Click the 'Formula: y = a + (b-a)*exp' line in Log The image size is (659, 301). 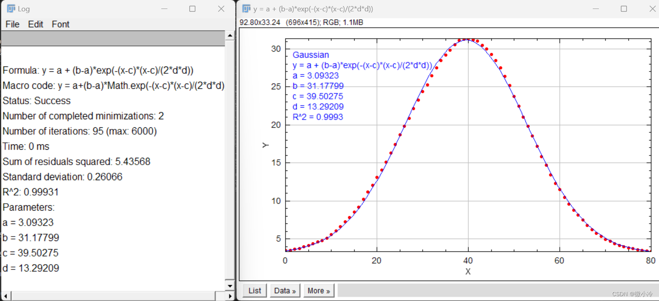coord(98,70)
